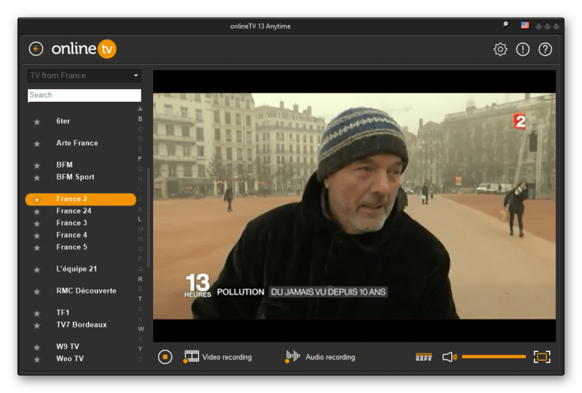Screen dimensions: 582x393
Task: Adjust the orange volume slider
Action: (x=494, y=357)
